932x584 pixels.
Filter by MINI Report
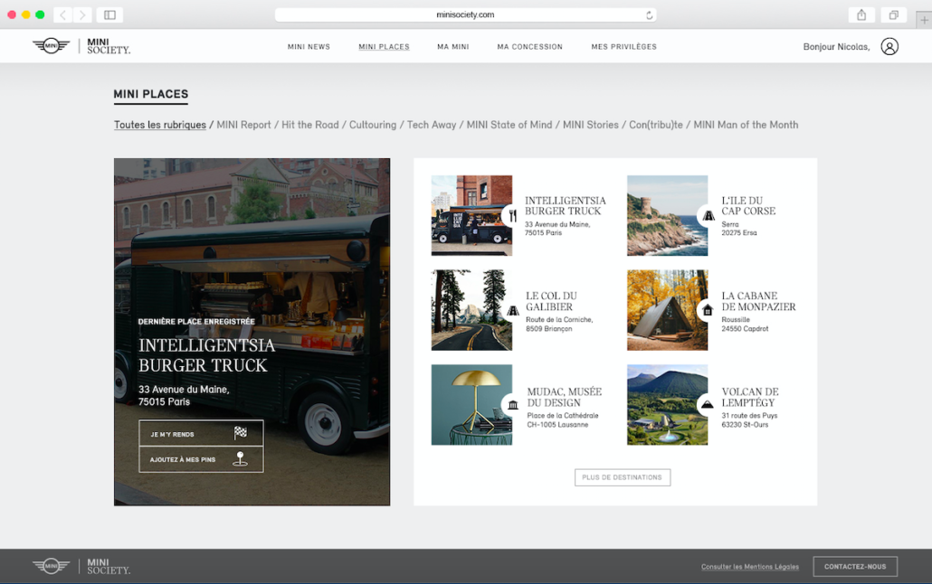click(243, 125)
